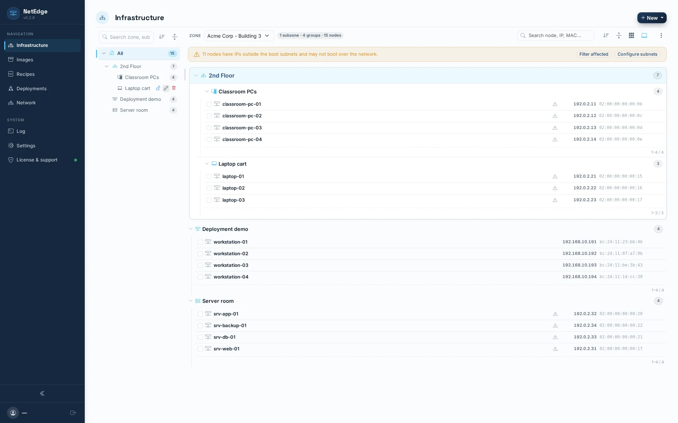678x423 pixels.
Task: Click warning triangle on srv-web-01 row
Action: 555,349
